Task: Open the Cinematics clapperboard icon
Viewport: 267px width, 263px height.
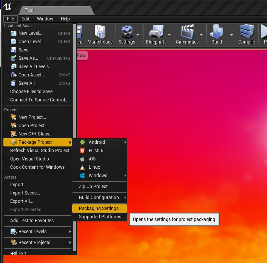Action: [187, 33]
